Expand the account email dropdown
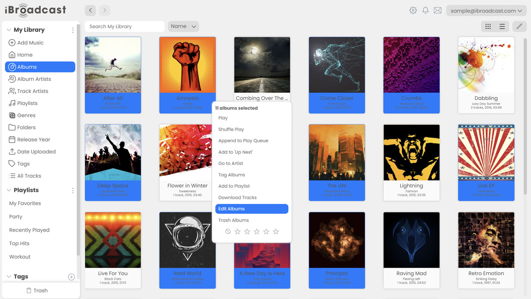The width and height of the screenshot is (531, 299). pyautogui.click(x=486, y=11)
